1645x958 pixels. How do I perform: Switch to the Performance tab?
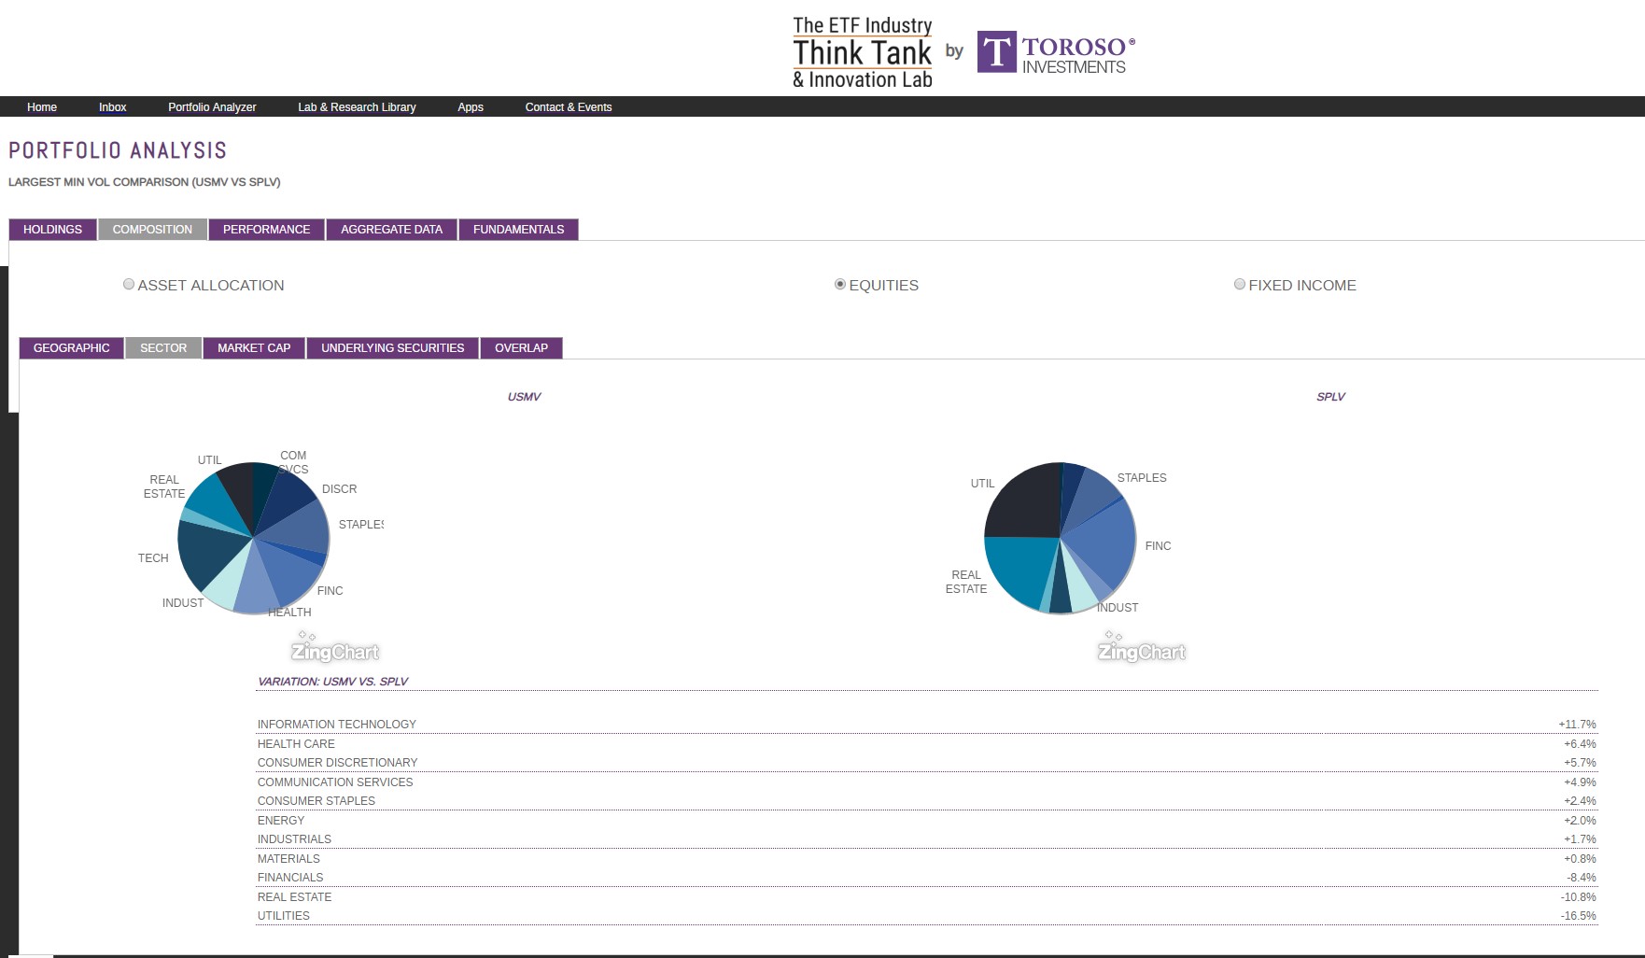[x=266, y=230]
